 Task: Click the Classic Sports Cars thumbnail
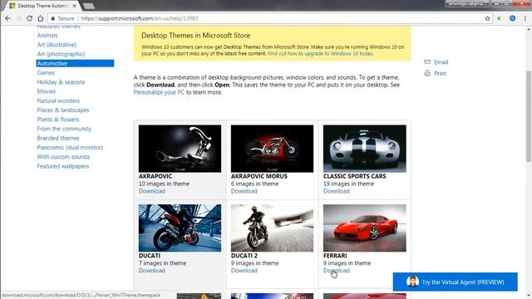(x=364, y=149)
